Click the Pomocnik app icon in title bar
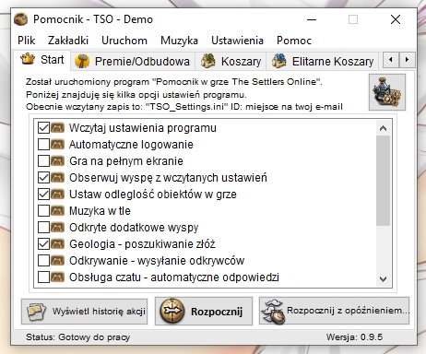This screenshot has height=354, width=426. tap(21, 19)
